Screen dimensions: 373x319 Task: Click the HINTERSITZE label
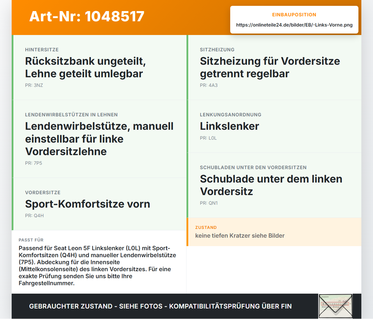coord(42,50)
